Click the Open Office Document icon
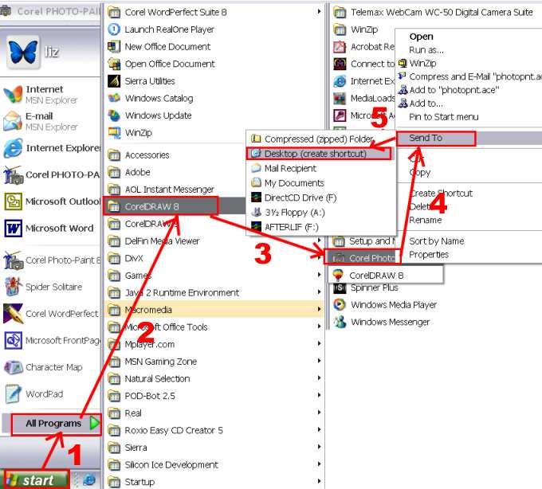The height and width of the screenshot is (489, 542). 114,64
